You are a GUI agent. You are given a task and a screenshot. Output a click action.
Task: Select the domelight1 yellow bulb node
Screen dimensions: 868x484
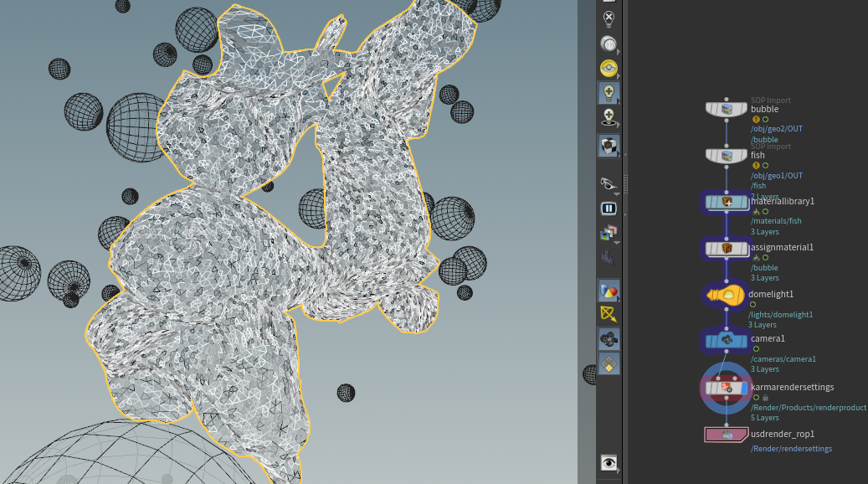point(726,295)
